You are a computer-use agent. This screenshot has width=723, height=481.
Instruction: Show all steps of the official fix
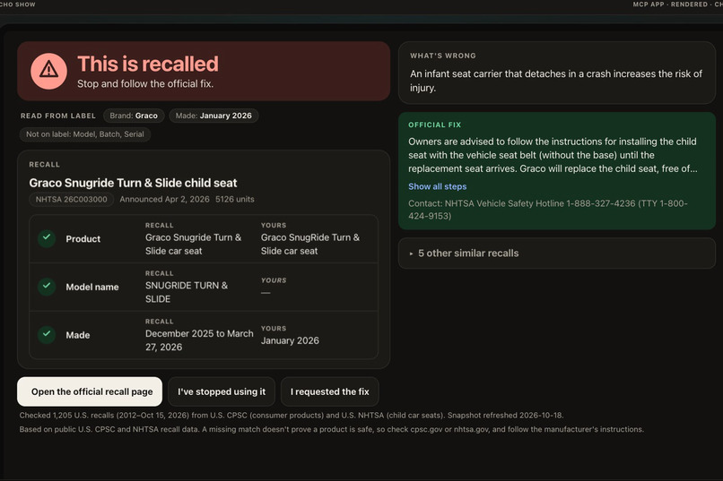[x=437, y=186]
